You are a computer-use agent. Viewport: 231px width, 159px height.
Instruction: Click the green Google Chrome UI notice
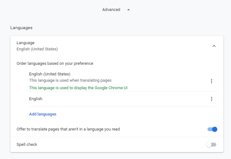[x=78, y=88]
